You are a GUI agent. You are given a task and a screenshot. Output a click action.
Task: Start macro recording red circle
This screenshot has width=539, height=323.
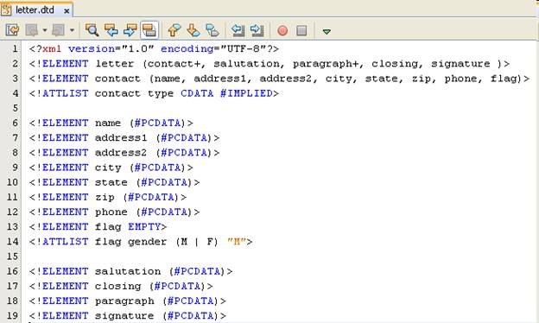(282, 30)
